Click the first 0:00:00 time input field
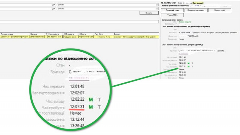Viewport: 240px width, 135px height. (x=105, y=5)
